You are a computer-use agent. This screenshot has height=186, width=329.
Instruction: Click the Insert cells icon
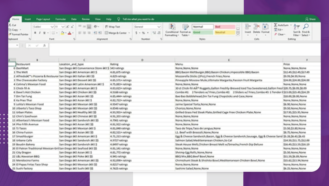[x=248, y=27]
